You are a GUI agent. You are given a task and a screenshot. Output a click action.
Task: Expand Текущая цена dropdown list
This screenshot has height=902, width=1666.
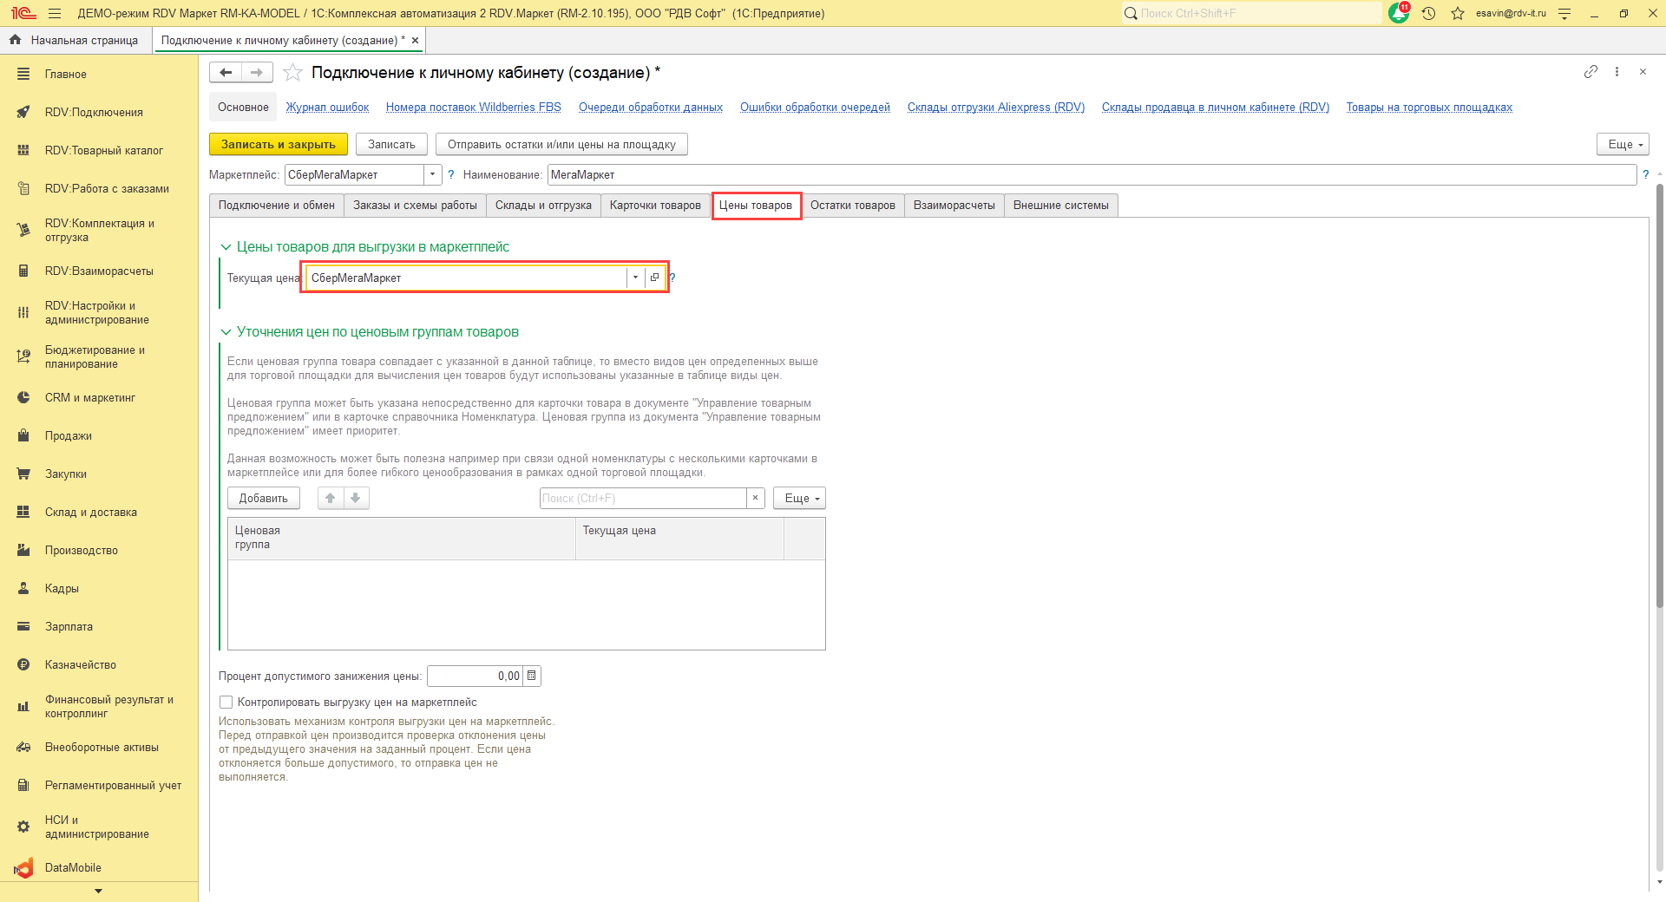tap(635, 278)
